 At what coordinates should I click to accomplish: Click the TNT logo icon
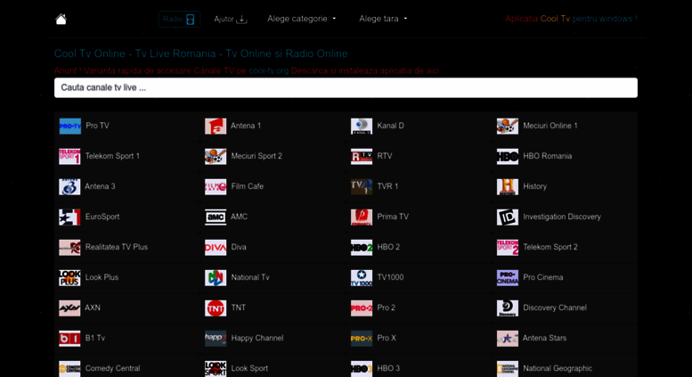[216, 308]
